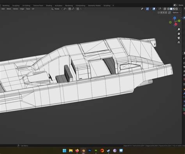Click the red X axis on navigation gizmo

click(176, 24)
